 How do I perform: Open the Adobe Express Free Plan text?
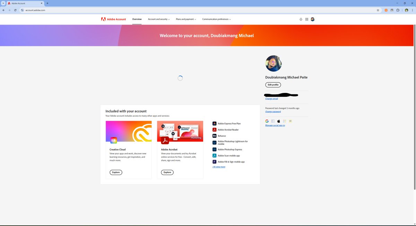[x=229, y=123]
